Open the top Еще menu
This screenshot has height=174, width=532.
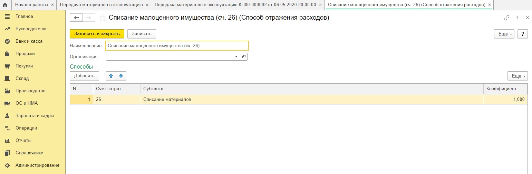505,34
